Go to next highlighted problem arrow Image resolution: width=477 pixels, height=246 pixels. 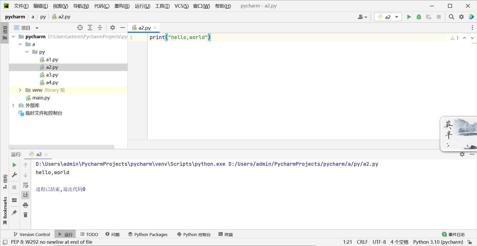(472, 38)
